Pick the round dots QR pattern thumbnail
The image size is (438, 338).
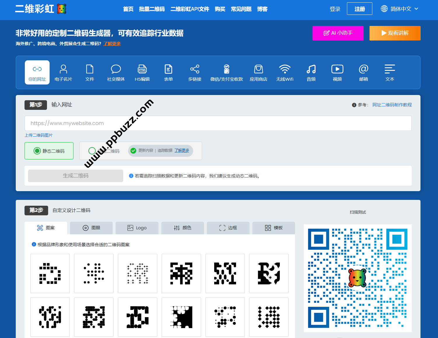click(94, 273)
